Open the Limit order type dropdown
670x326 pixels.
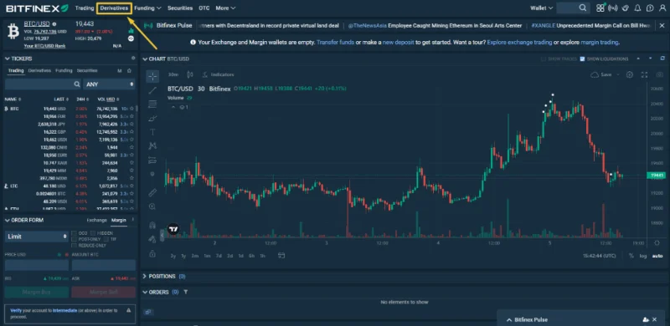click(x=37, y=237)
